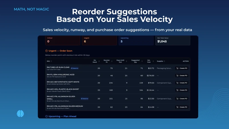The width and height of the screenshot is (229, 129).
Task: Open the Critical summary card
Action: click(x=63, y=40)
